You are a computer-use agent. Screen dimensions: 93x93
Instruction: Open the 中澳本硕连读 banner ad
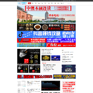46,14
